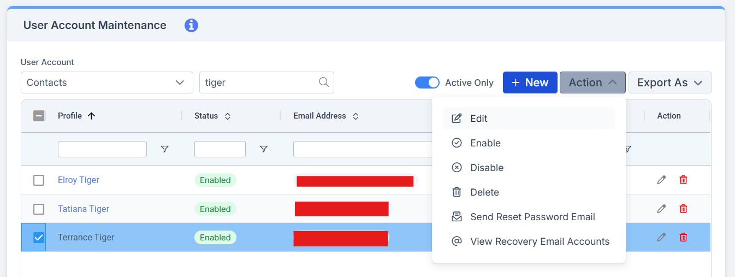Toggle the select-all checkbox in the header

(x=39, y=116)
